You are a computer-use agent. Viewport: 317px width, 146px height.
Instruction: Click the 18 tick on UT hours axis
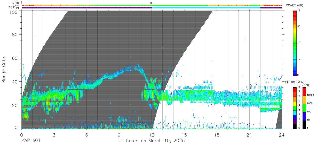pyautogui.click(x=217, y=135)
